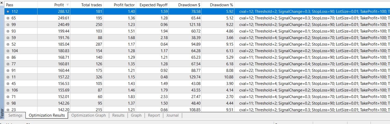The height and width of the screenshot is (124, 390).
Task: Click the icon beside pass 11
Action: [x=8, y=77]
